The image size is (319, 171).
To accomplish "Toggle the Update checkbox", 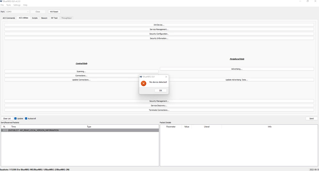I will [x=15, y=119].
